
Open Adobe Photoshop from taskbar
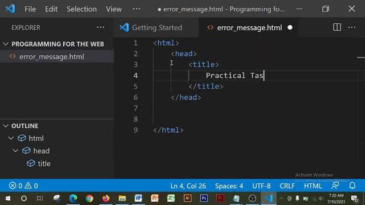pos(204,198)
